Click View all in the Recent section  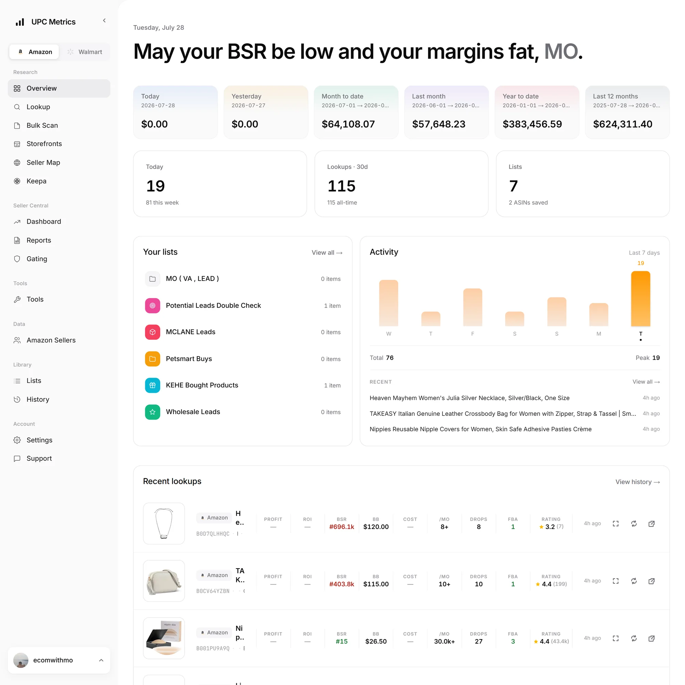646,382
